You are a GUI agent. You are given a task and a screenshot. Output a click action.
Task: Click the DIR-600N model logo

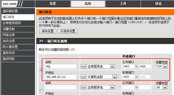[x=9, y=4]
